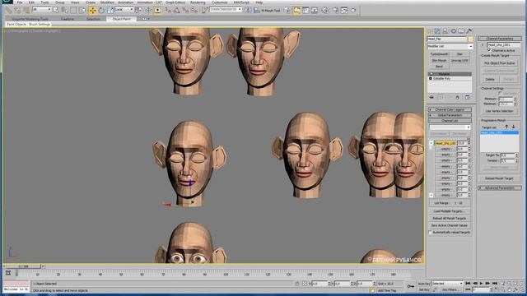Open selection filter All dropdown
Viewport: 527px width, 296px height.
[42, 10]
